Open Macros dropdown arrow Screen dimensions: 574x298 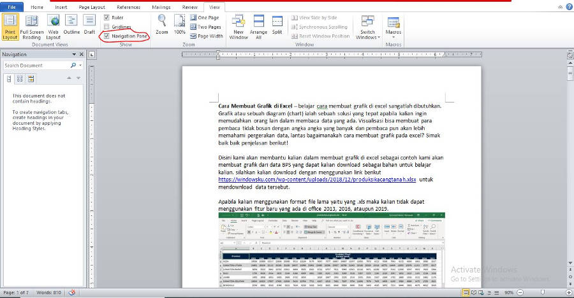(393, 37)
